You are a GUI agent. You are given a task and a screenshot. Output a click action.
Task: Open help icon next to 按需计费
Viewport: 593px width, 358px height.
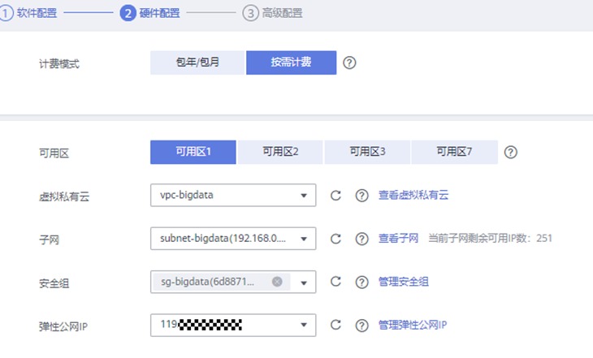350,63
